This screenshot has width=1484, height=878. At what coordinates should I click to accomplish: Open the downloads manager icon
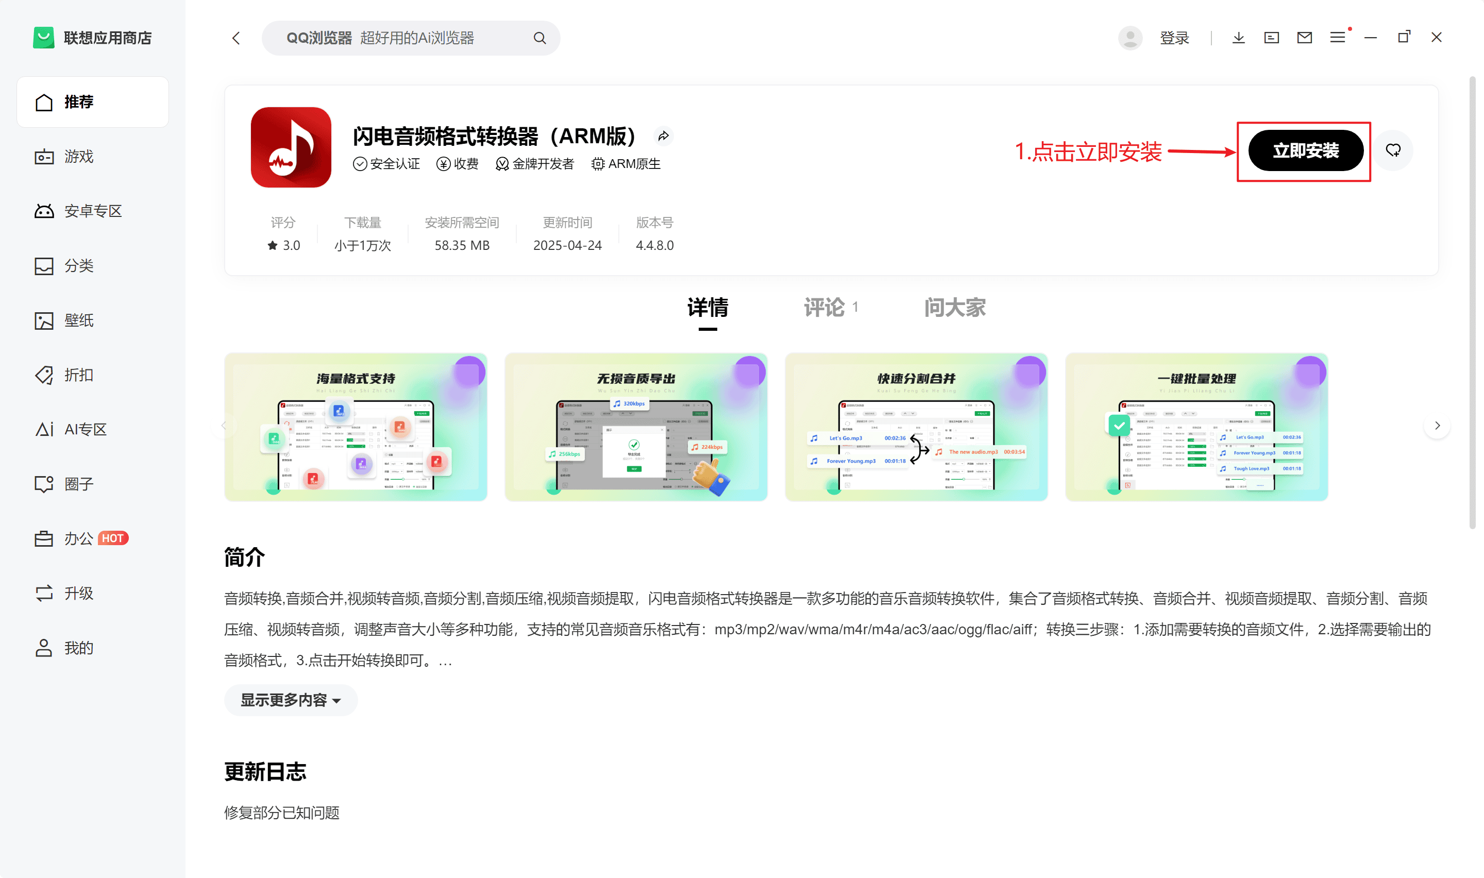(x=1239, y=38)
